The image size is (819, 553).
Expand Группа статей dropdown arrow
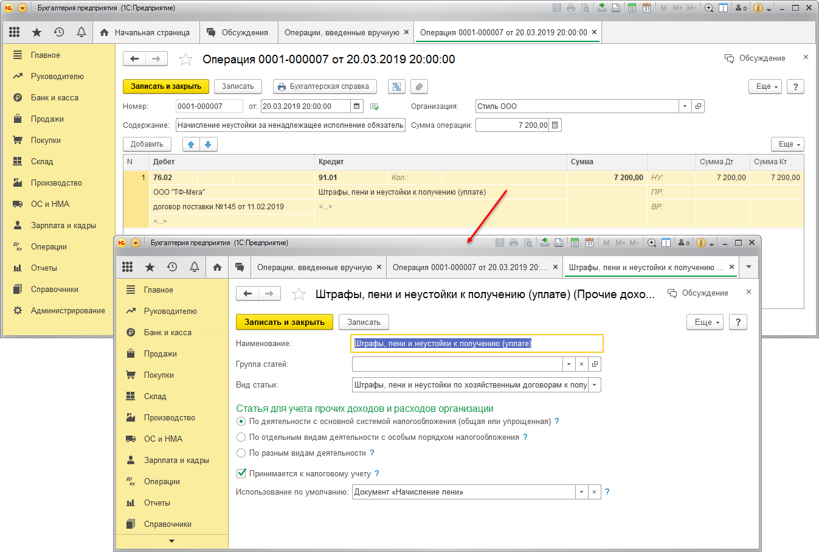[x=568, y=364]
